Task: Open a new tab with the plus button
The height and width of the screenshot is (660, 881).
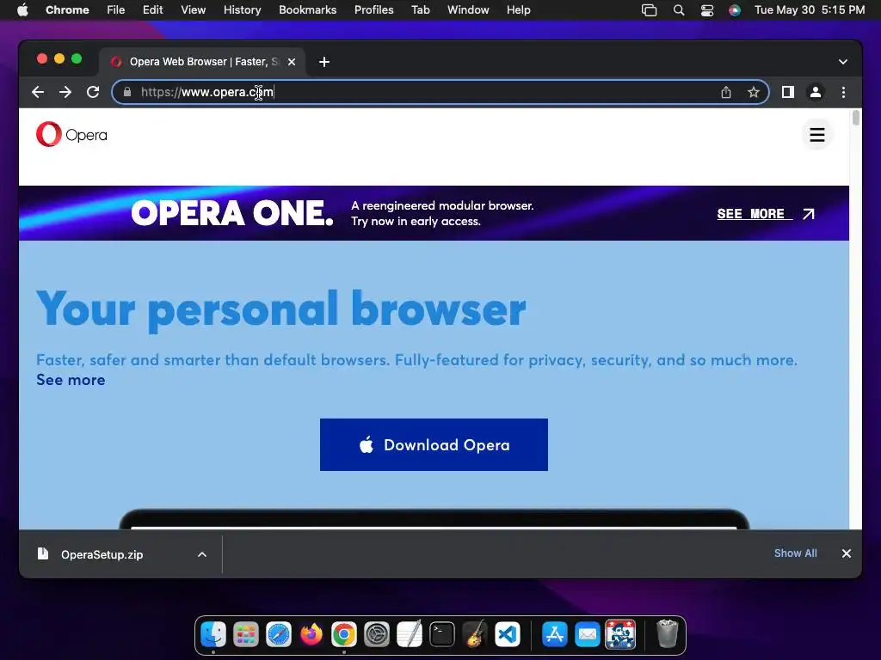Action: point(324,62)
